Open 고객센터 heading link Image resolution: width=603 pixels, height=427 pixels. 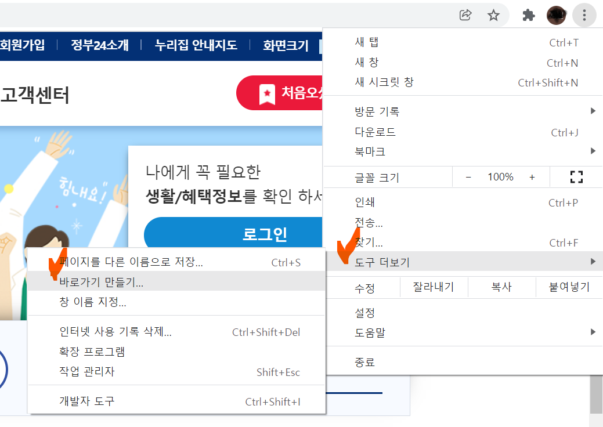click(x=35, y=95)
